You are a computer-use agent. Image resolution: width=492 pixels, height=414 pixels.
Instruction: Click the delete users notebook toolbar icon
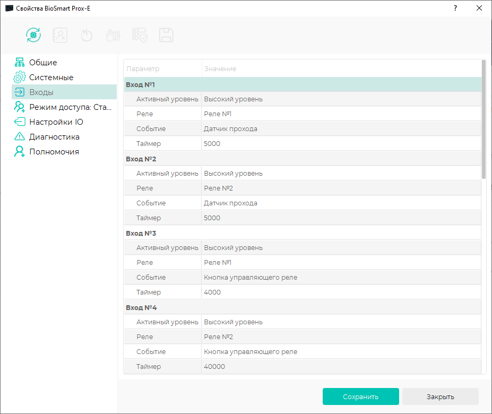[60, 35]
